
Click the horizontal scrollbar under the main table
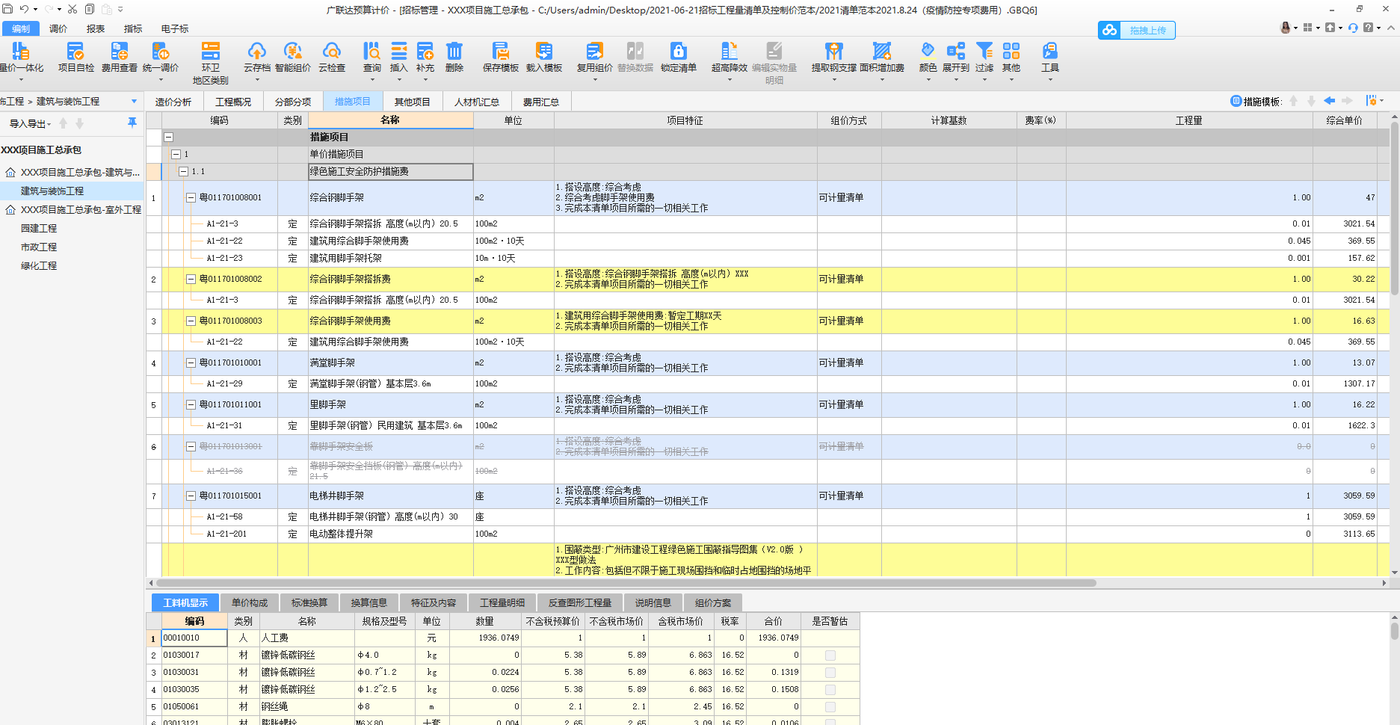point(626,583)
